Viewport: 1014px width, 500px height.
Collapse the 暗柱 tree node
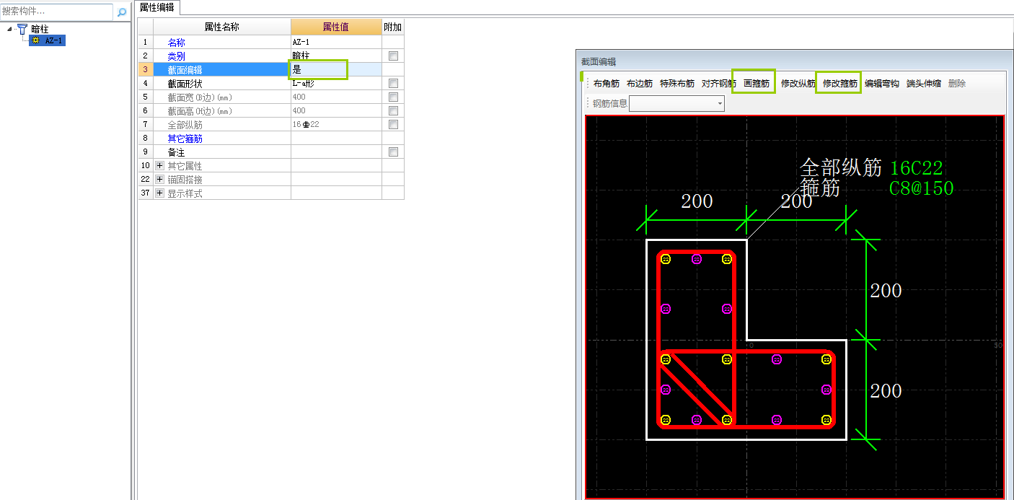(9, 29)
